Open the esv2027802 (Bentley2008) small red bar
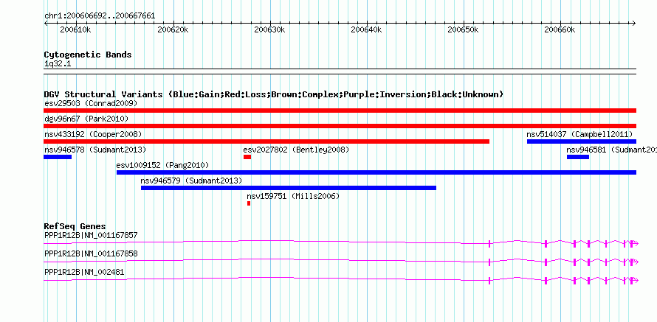The height and width of the screenshot is (322, 657). coord(247,157)
